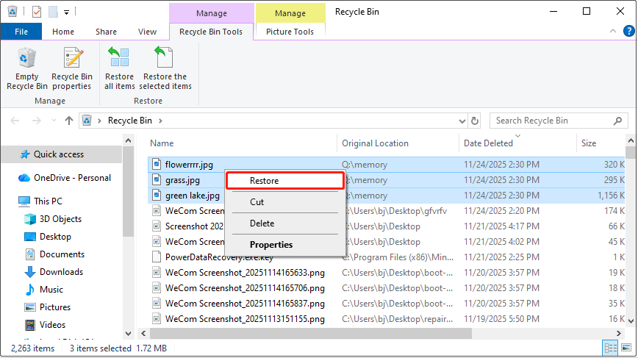Click the New folder quick access icon
Viewport: 638px width, 358px height.
(54, 12)
